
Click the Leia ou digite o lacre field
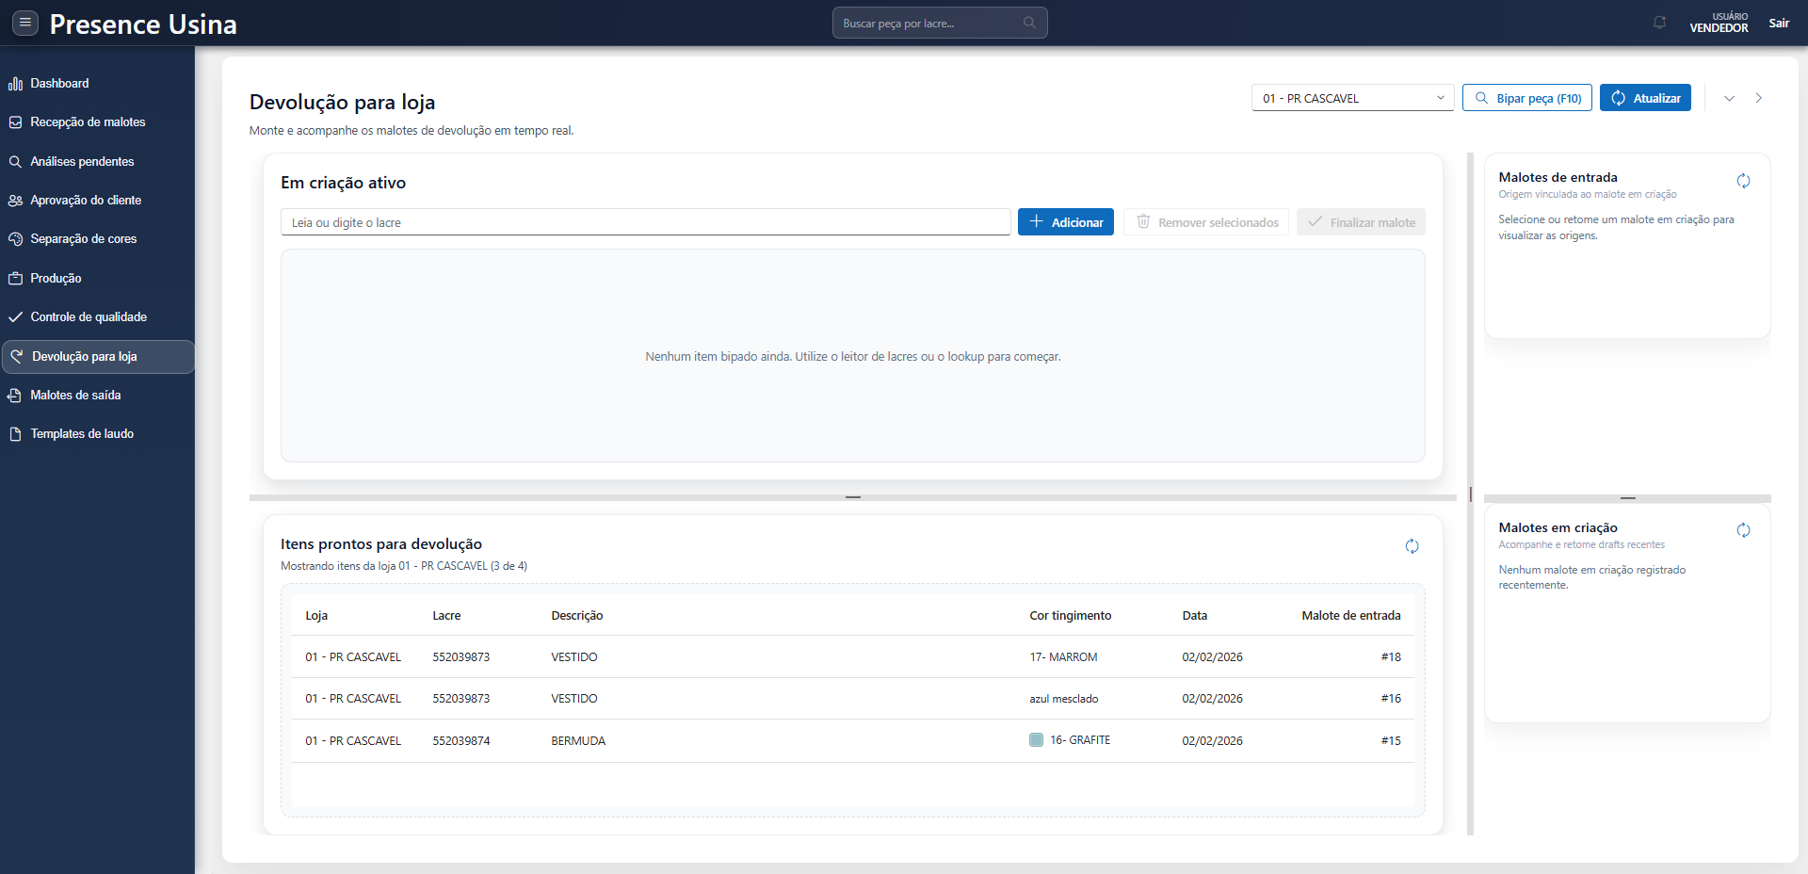pos(645,222)
